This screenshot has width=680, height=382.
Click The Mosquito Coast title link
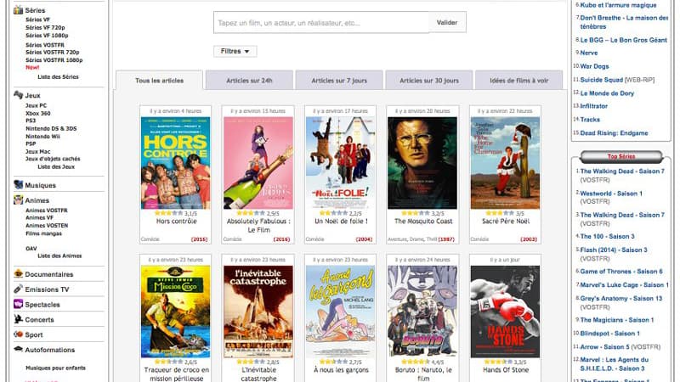click(423, 222)
